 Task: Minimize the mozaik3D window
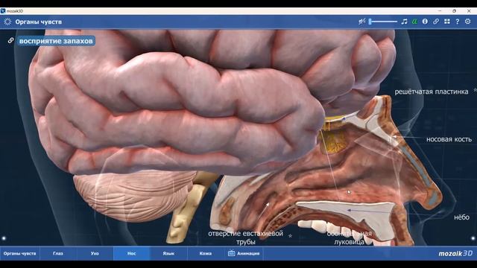click(x=440, y=10)
